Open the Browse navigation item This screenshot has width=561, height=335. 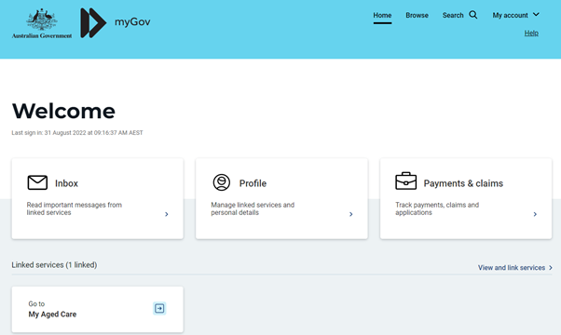tap(417, 16)
